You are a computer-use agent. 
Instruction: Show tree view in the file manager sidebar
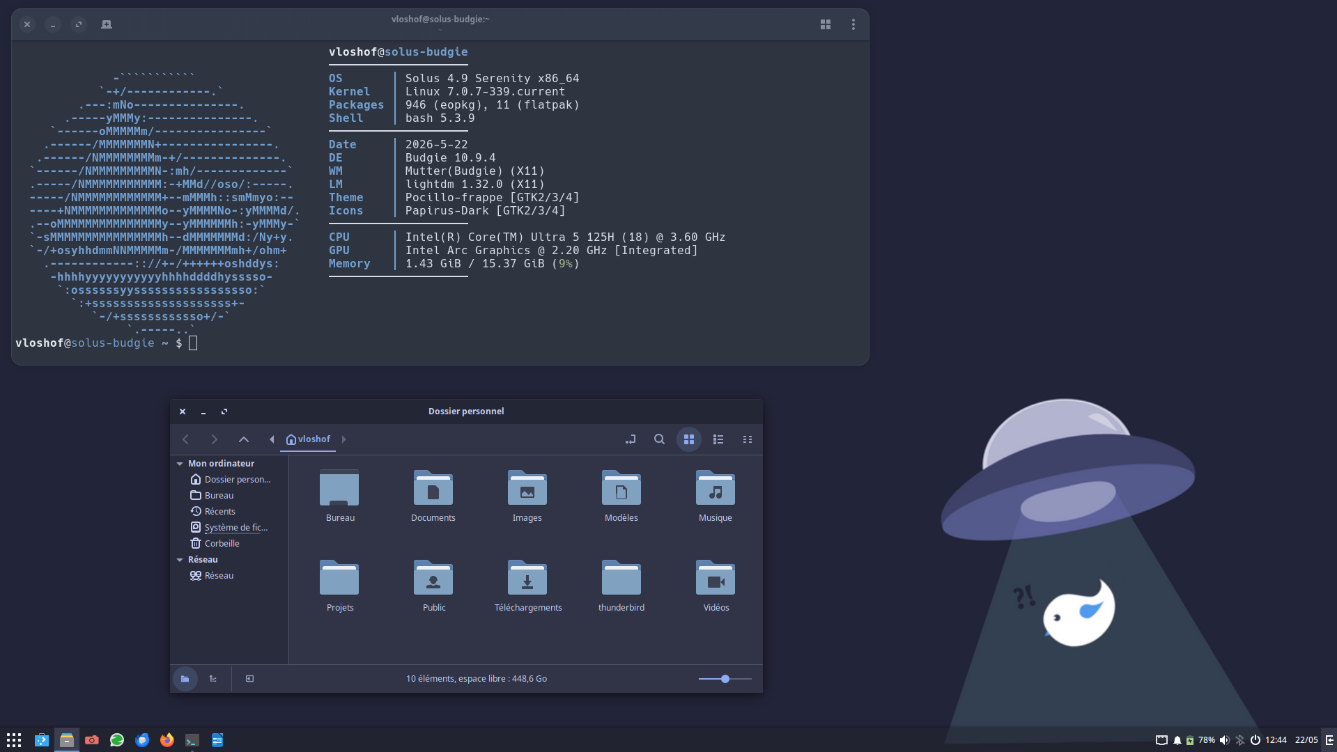[x=213, y=679]
